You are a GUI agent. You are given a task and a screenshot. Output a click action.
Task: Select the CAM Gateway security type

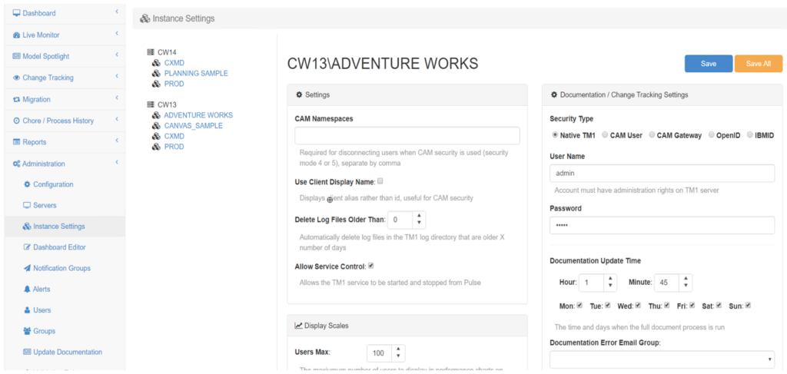click(652, 135)
